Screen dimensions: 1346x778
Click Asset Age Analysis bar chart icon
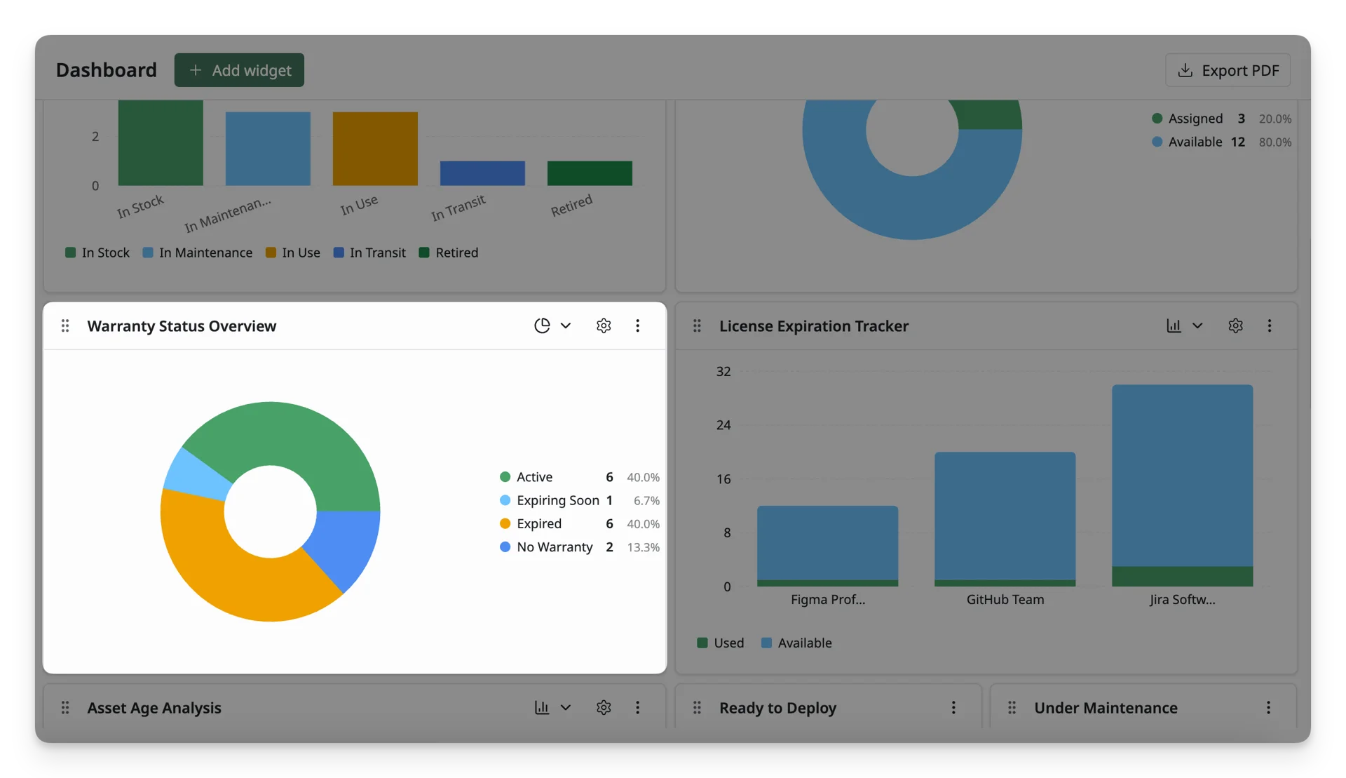coord(542,707)
